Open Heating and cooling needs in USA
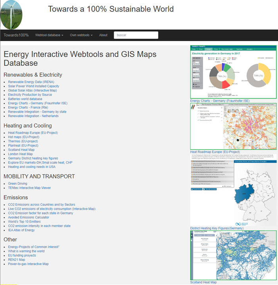This screenshot has height=285, width=278. point(32,167)
